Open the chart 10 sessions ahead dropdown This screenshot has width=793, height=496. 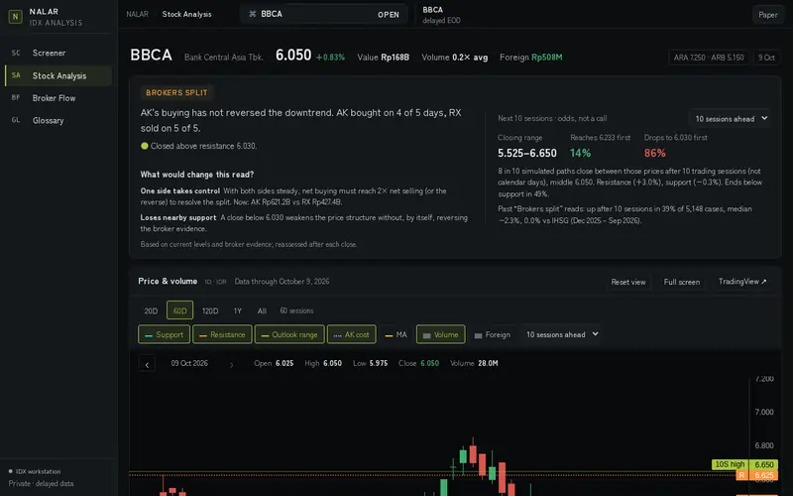562,334
